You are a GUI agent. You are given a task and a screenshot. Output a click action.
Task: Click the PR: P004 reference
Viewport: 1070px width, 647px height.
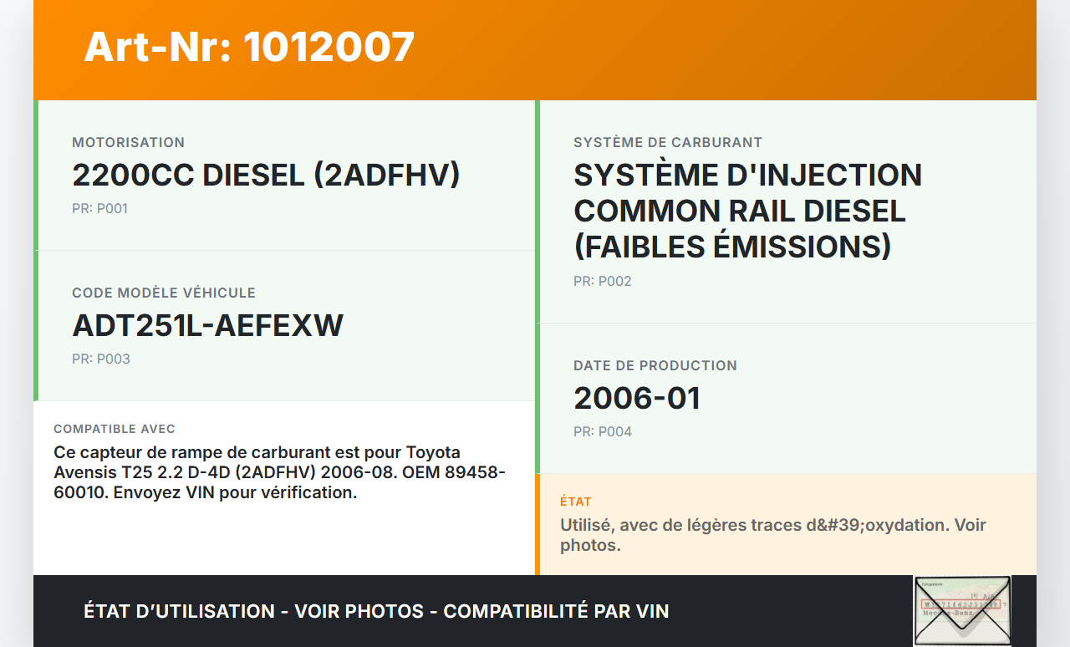pos(602,432)
